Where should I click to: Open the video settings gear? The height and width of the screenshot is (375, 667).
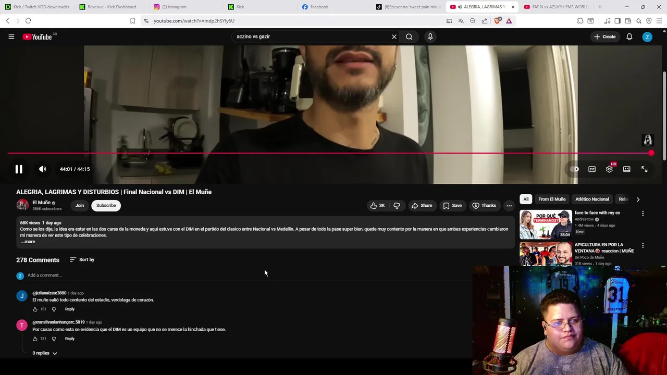(609, 169)
